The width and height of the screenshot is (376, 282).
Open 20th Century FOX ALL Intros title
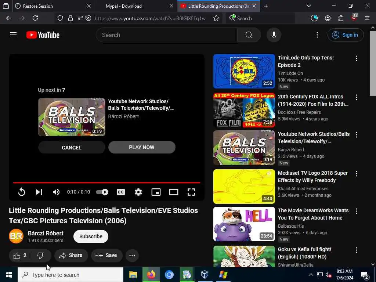click(x=313, y=100)
